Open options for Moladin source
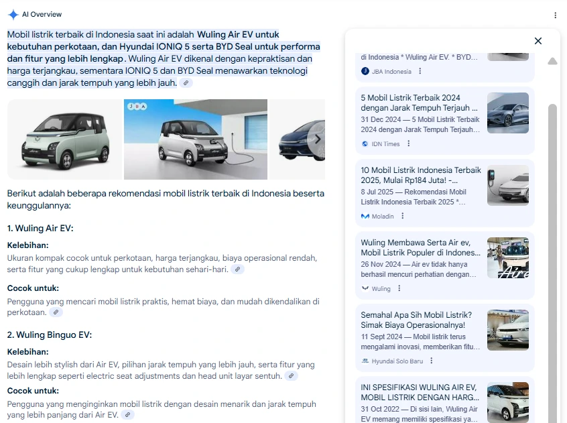The height and width of the screenshot is (423, 567). click(x=403, y=216)
